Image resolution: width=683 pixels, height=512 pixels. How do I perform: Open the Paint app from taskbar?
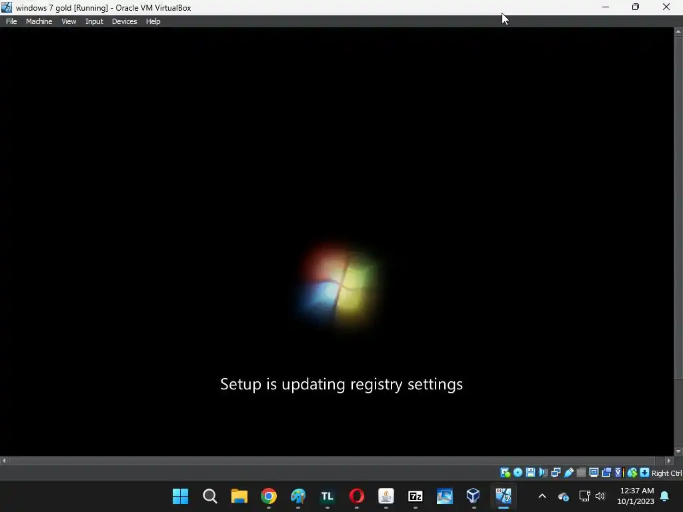tap(298, 496)
